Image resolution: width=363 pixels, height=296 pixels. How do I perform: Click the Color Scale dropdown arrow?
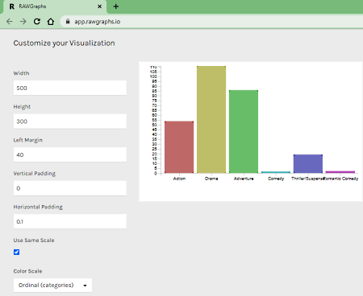click(85, 286)
